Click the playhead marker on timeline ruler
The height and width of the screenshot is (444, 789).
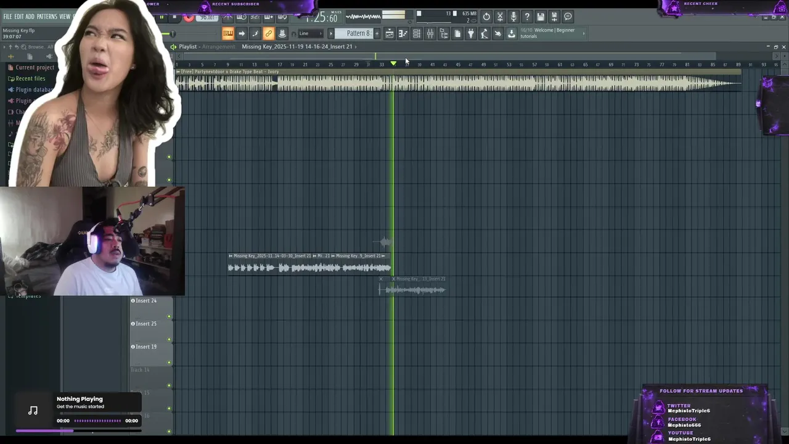pyautogui.click(x=393, y=64)
